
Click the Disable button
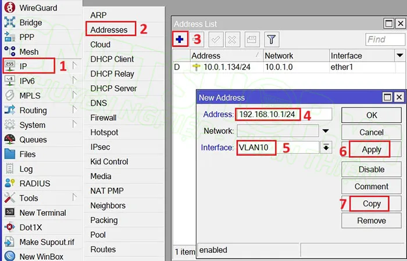point(372,169)
